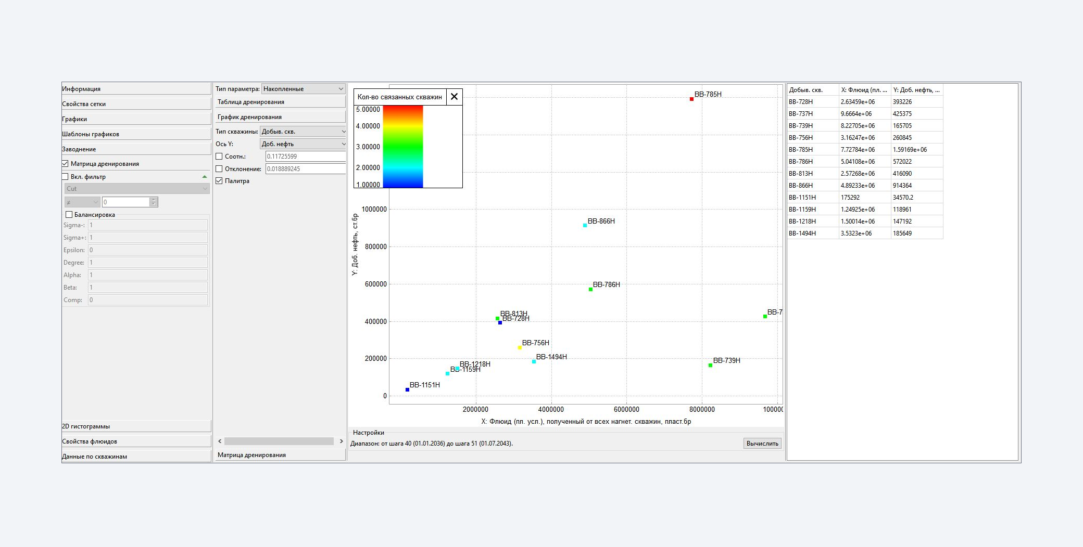1083x547 pixels.
Task: Collapse the filter section green arrow
Action: pos(205,177)
